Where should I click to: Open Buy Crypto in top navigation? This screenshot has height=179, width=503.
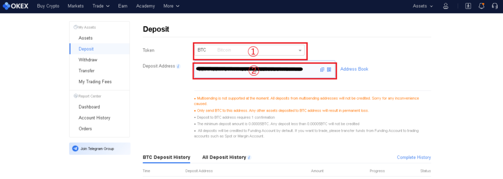pyautogui.click(x=48, y=6)
